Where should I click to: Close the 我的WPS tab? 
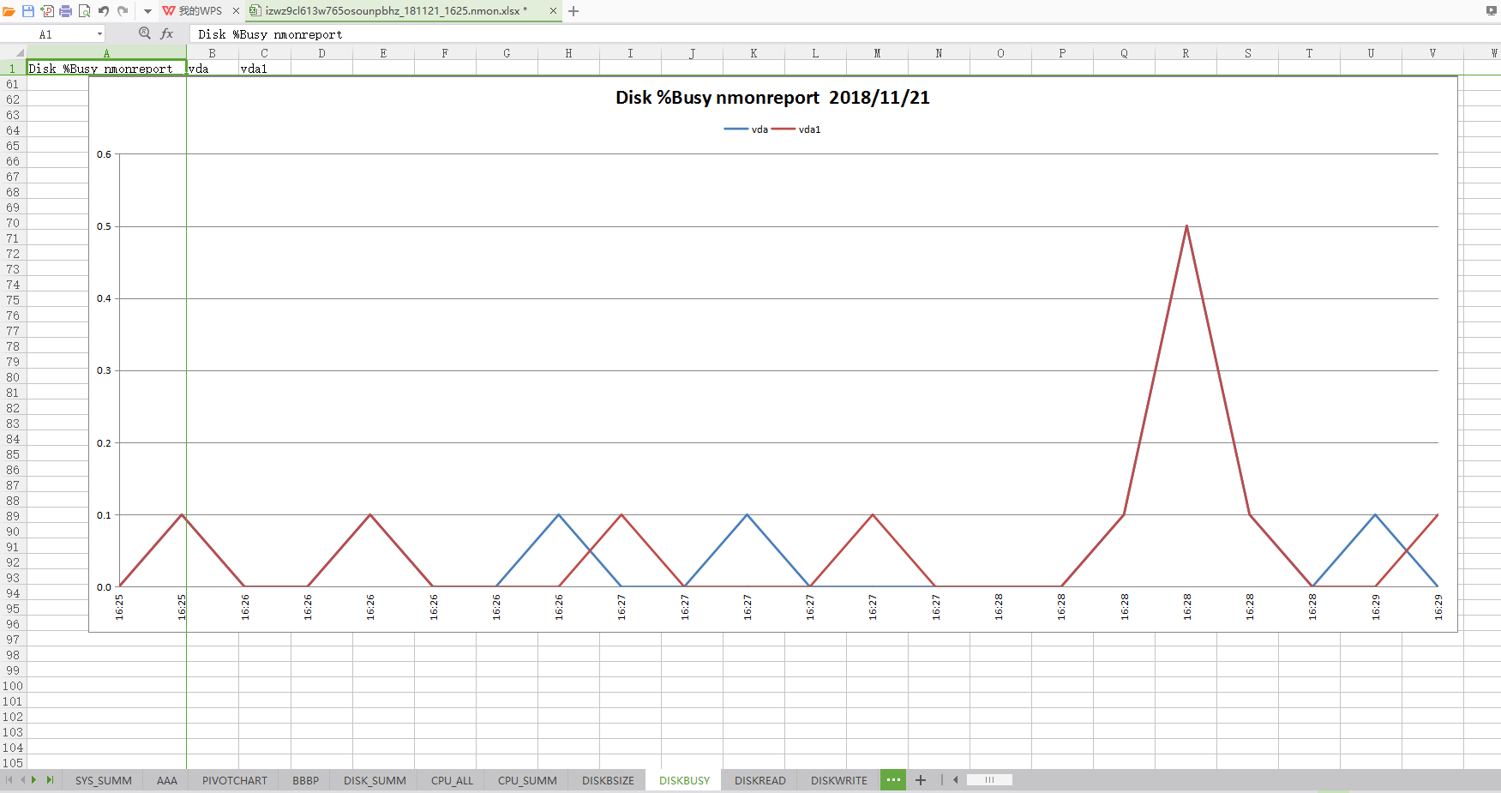tap(236, 11)
